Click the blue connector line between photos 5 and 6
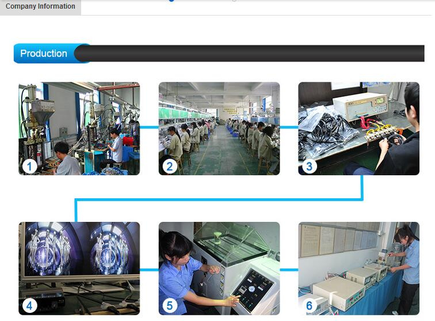 coord(289,270)
